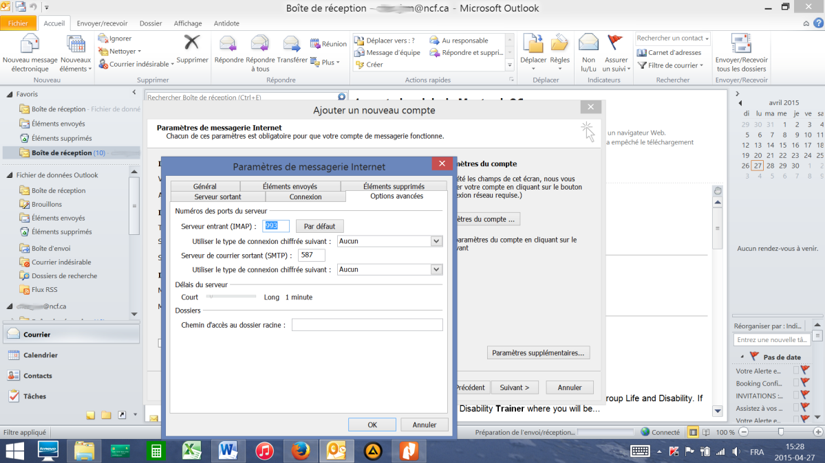
Task: Click the Règles icon
Action: [559, 43]
